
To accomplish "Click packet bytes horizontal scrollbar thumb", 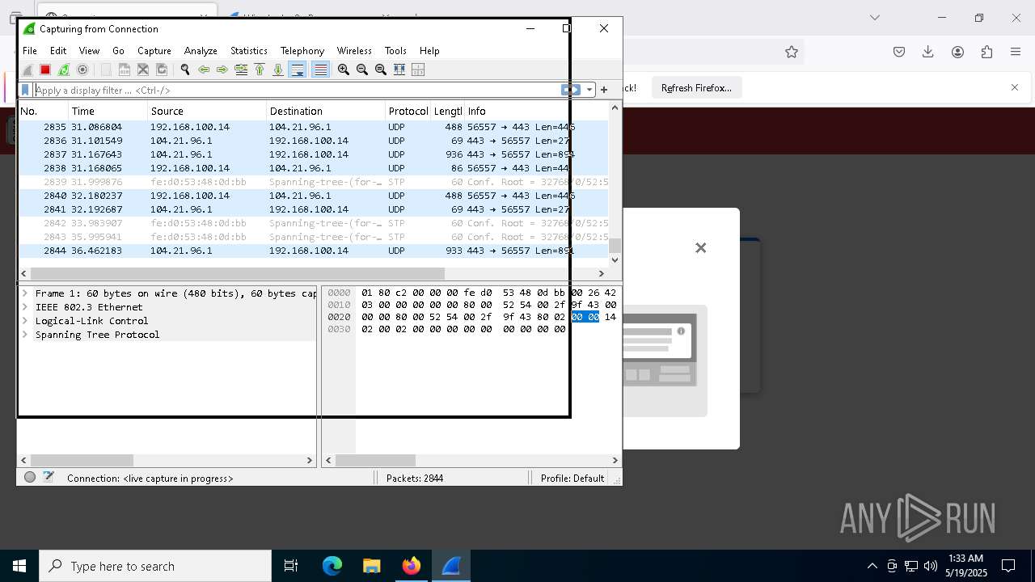I will (375, 460).
